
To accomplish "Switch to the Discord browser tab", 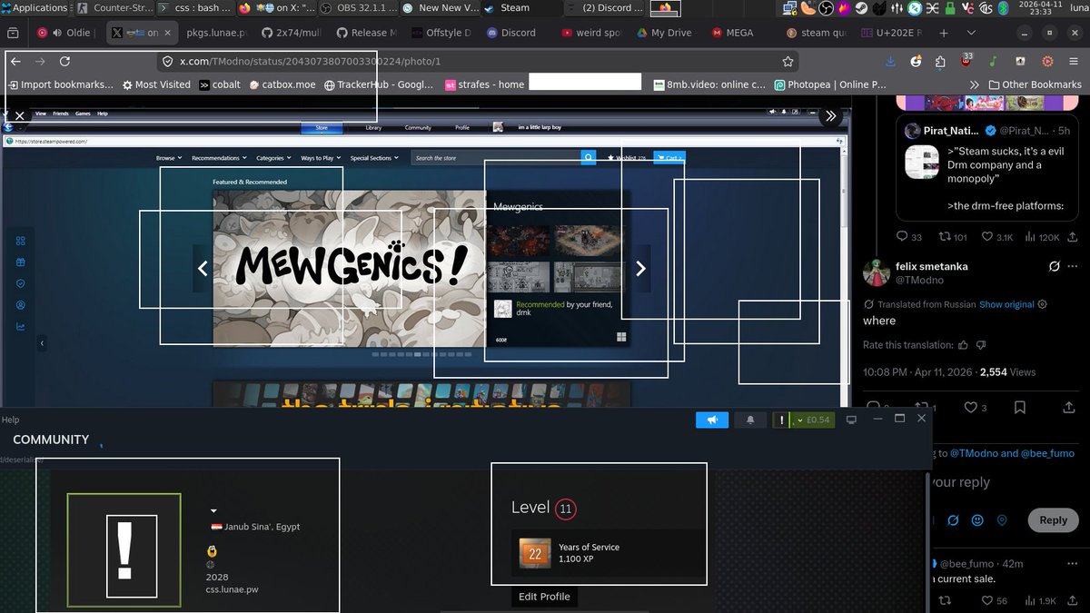I will pyautogui.click(x=511, y=33).
